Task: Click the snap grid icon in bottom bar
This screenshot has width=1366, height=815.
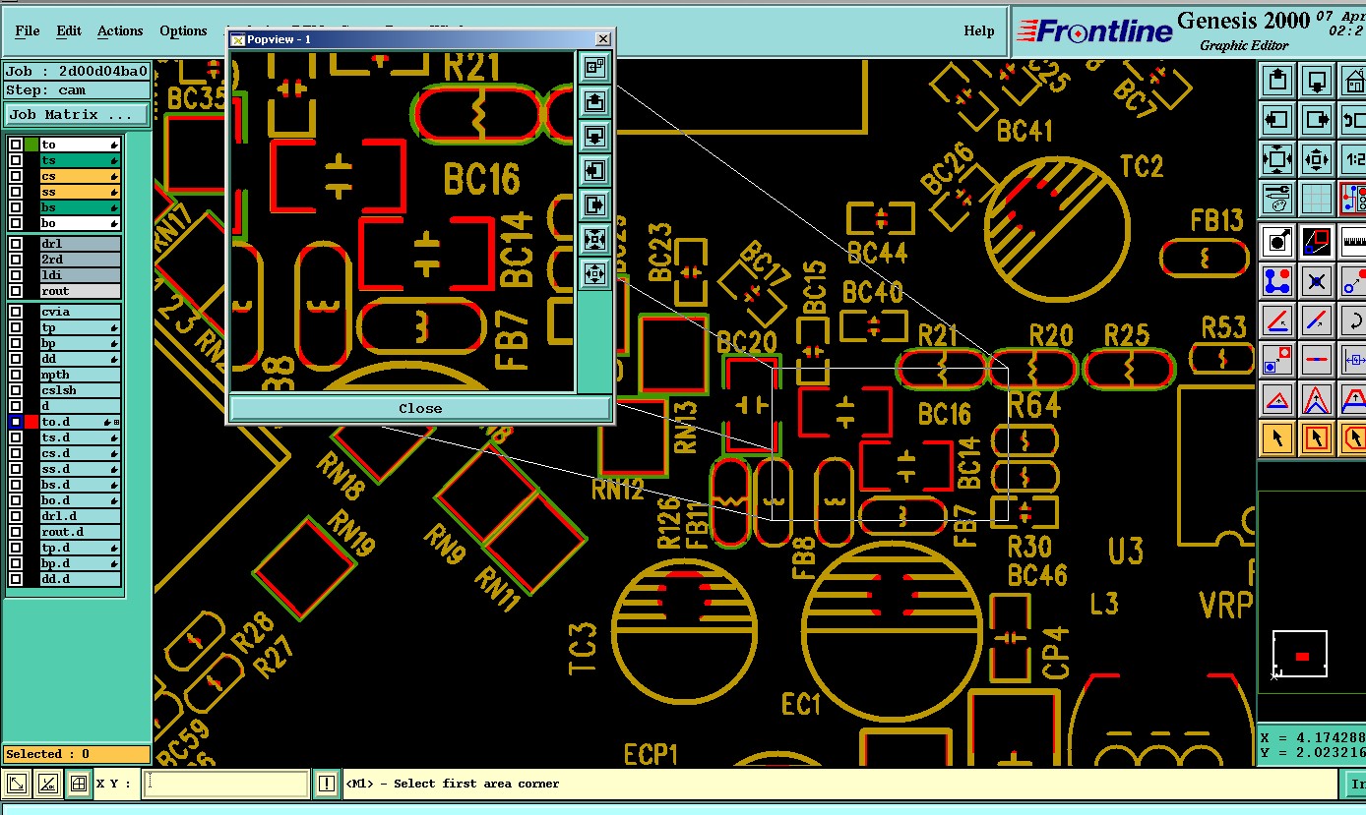Action: [x=79, y=784]
